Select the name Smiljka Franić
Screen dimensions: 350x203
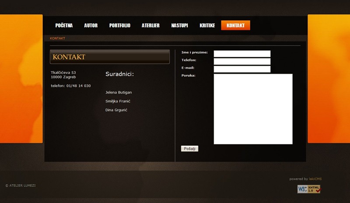tap(118, 101)
